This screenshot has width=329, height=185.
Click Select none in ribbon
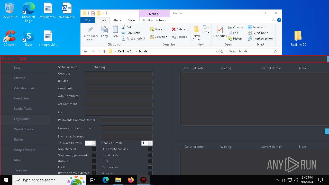tap(258, 33)
